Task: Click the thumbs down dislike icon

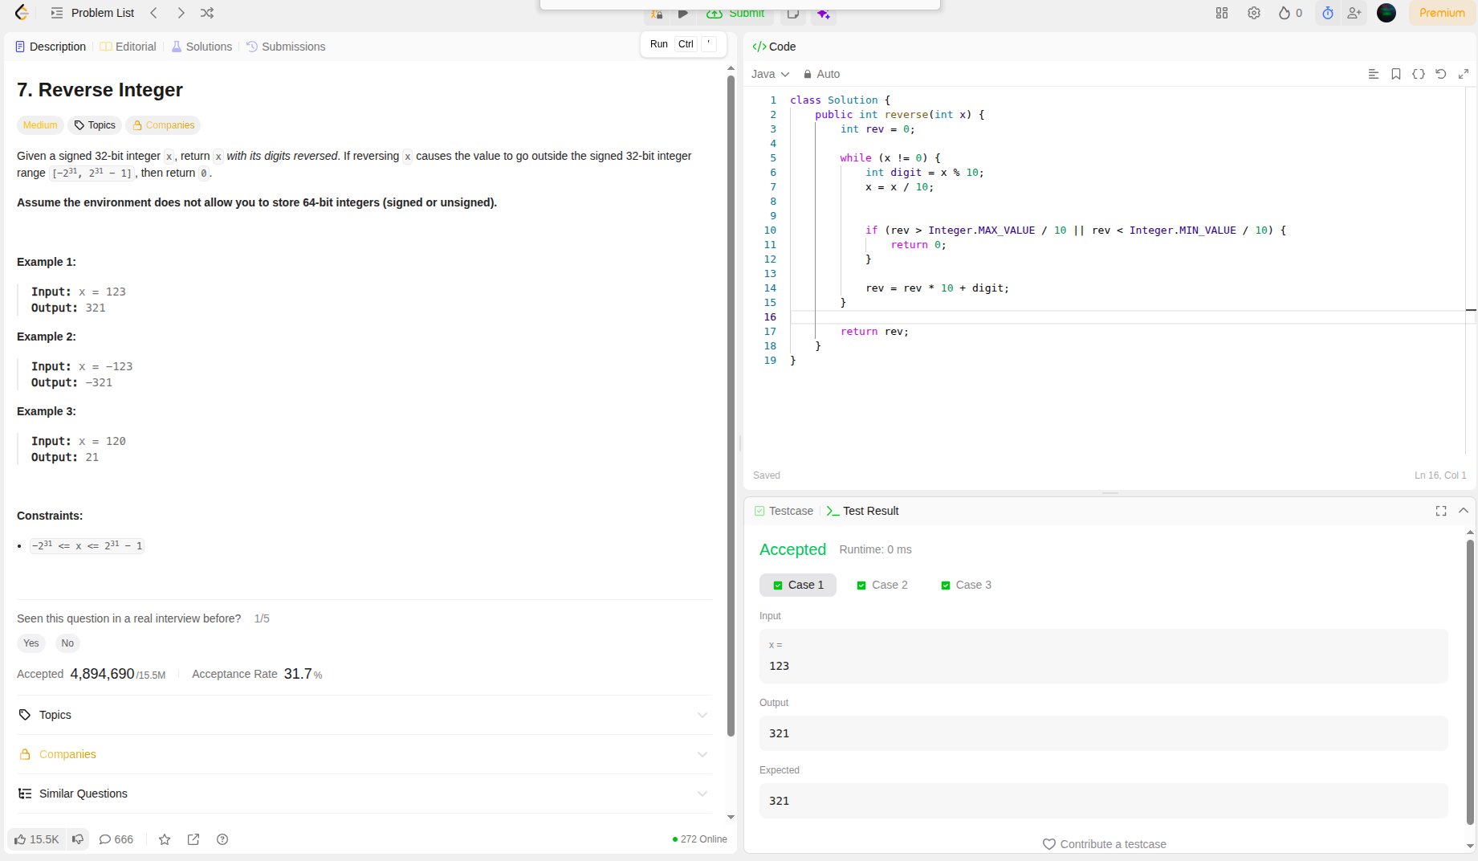Action: point(78,839)
